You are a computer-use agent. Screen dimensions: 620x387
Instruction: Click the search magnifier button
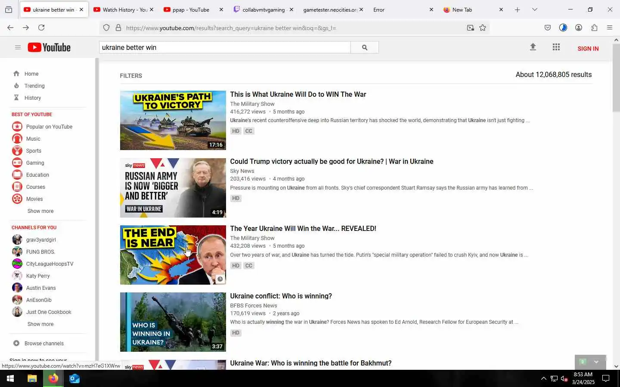point(365,47)
